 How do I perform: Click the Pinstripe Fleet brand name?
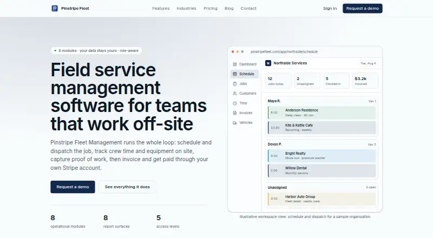point(75,8)
